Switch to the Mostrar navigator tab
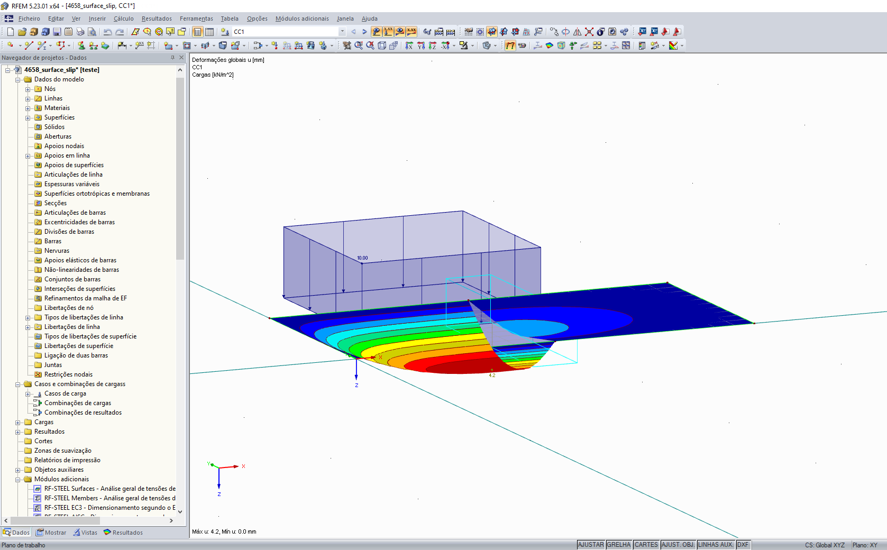Viewport: 887px width, 550px height. coord(51,533)
